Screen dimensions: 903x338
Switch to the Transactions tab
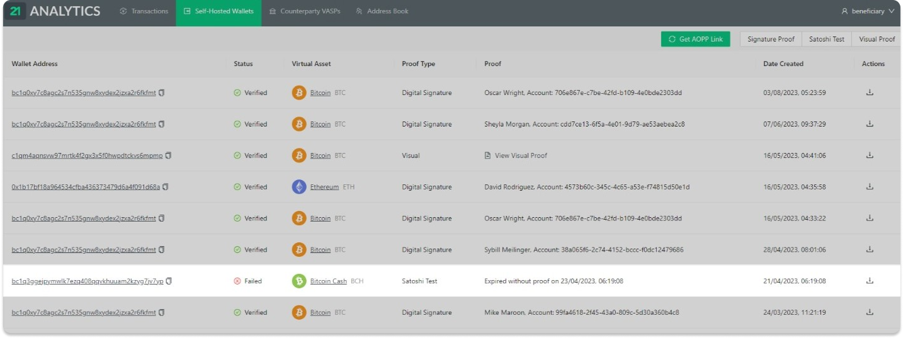coord(144,11)
